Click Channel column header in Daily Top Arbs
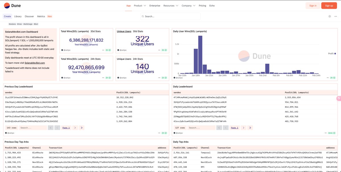 (x=205, y=148)
